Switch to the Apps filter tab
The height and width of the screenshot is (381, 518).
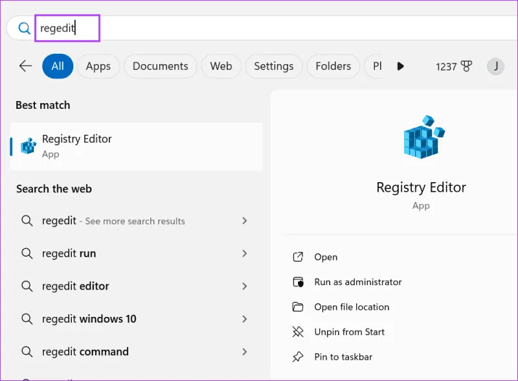[x=98, y=66]
